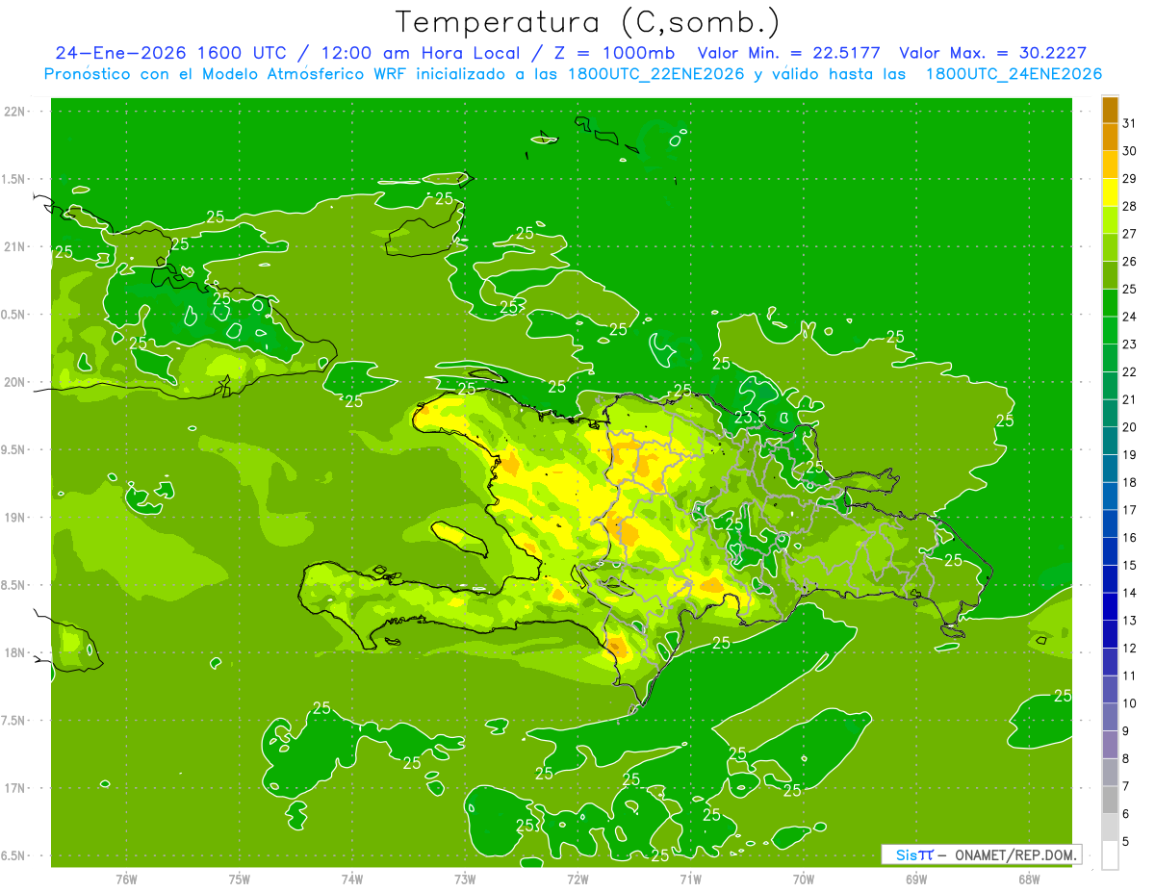Click the '18N' latitude label
Image resolution: width=1155 pixels, height=892 pixels.
[14, 653]
